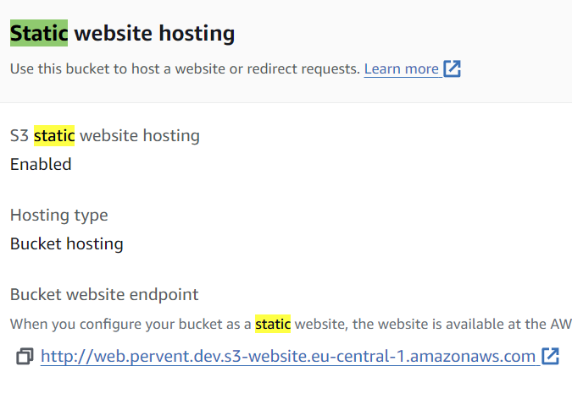Click the green-highlighted "Static" in the heading
The height and width of the screenshot is (399, 572).
coord(38,34)
